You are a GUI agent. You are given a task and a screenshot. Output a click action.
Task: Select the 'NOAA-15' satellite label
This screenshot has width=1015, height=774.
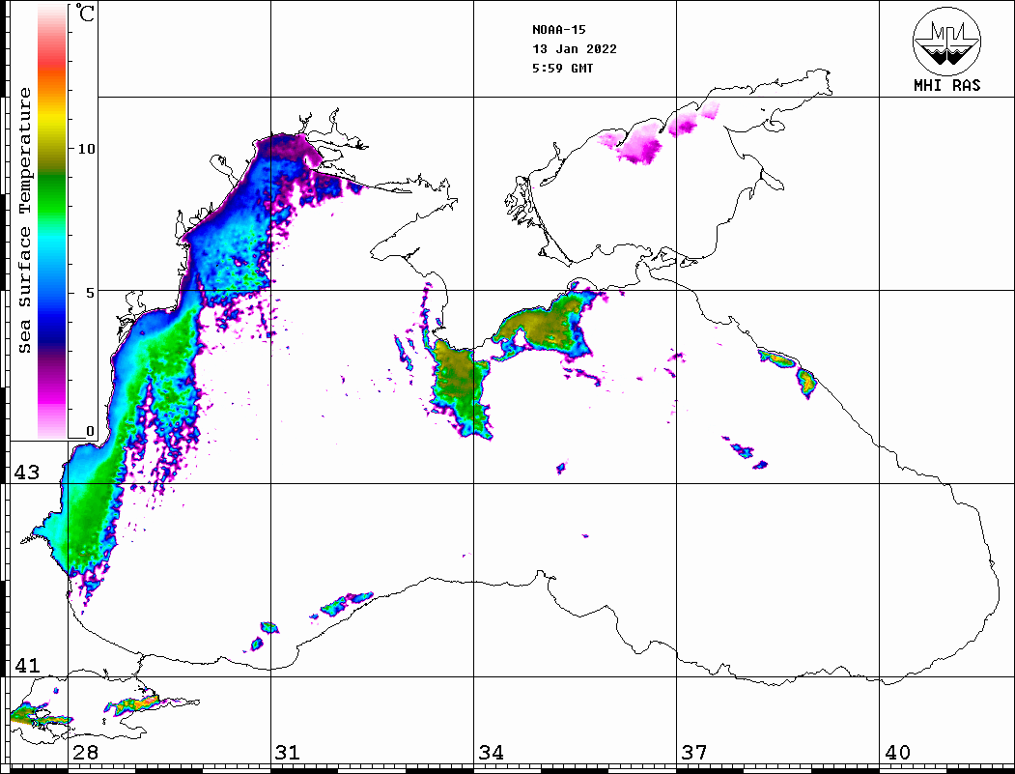click(558, 30)
